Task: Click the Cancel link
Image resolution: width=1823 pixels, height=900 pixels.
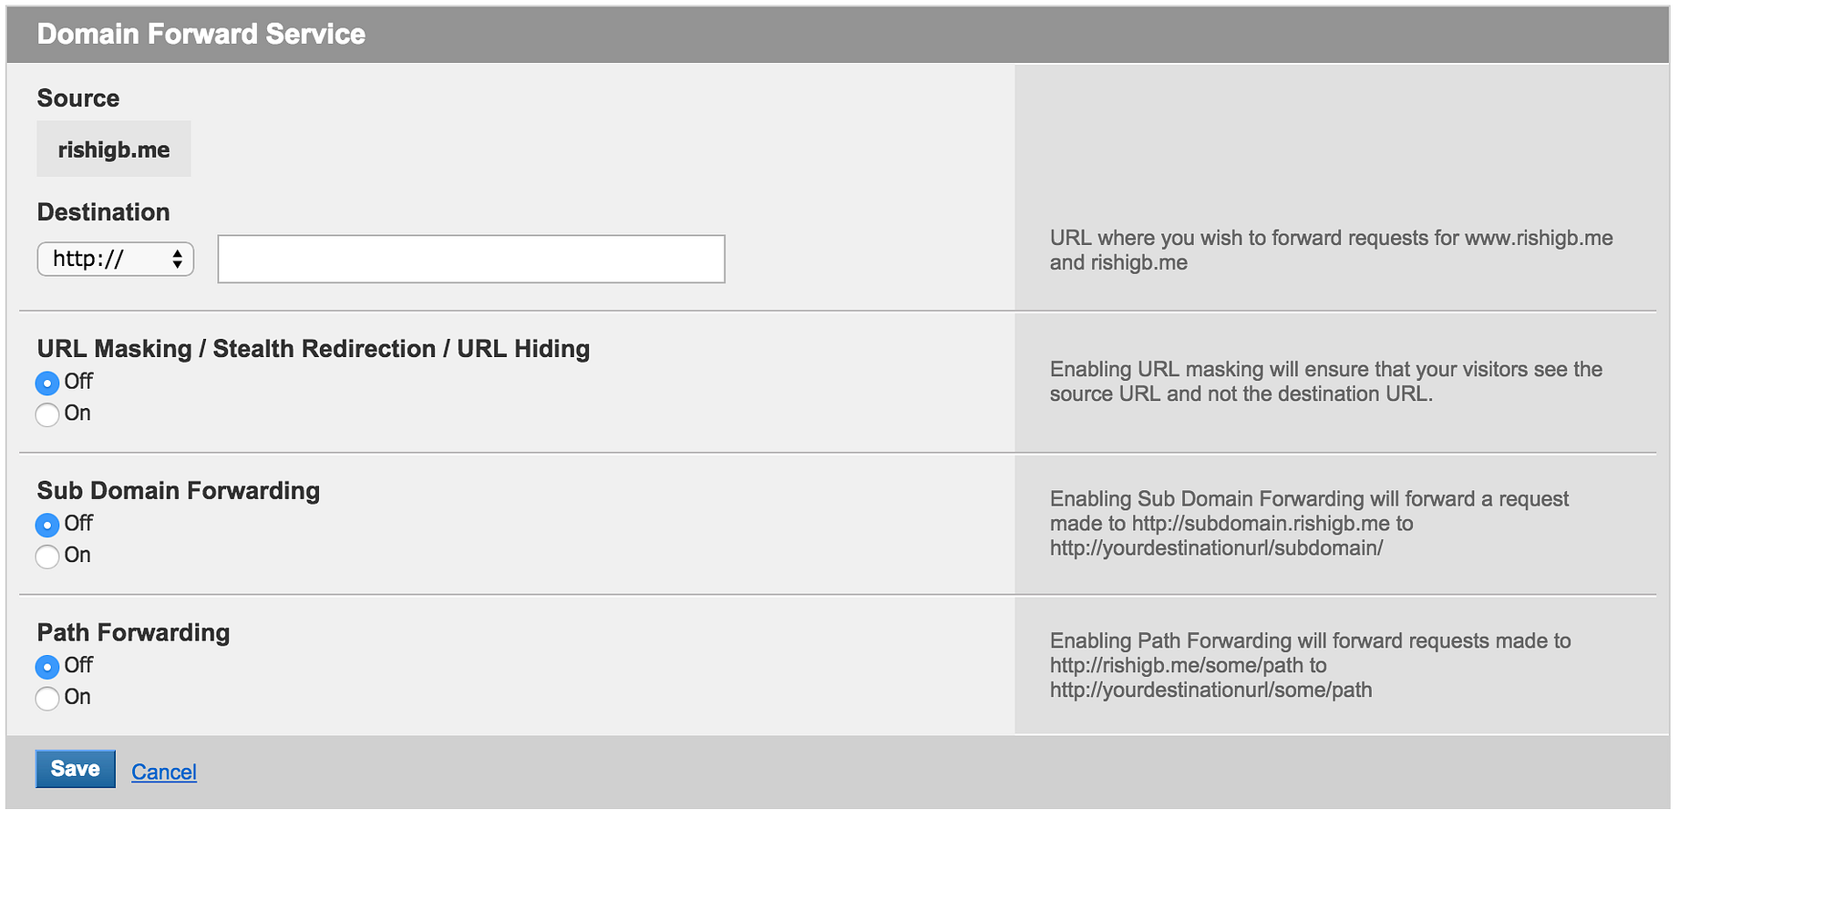Action: pos(164,772)
